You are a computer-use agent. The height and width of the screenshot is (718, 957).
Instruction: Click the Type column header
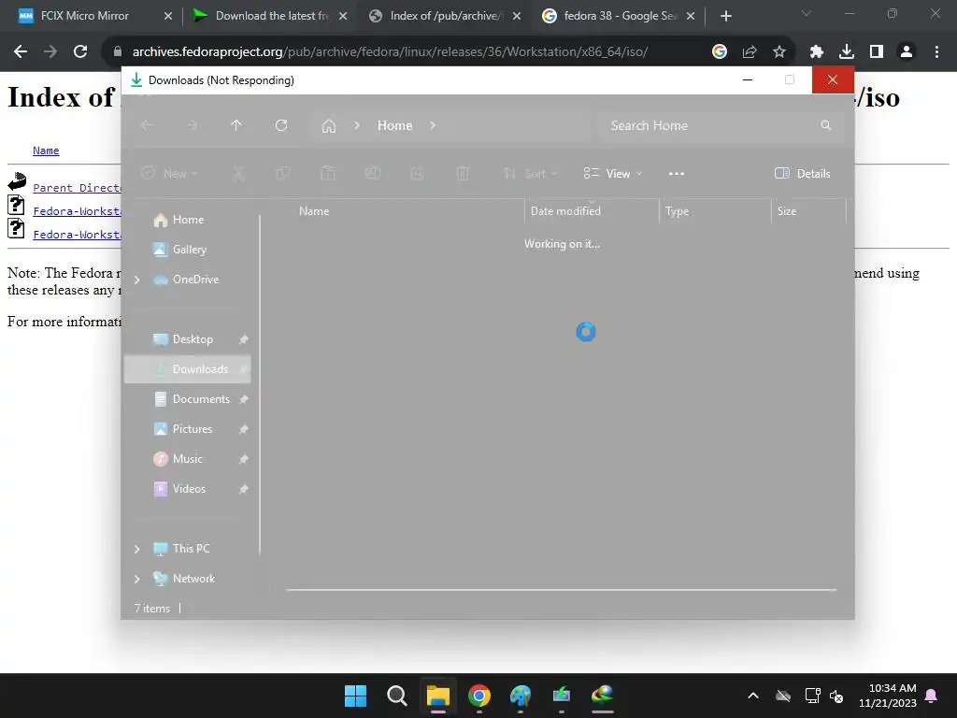pyautogui.click(x=715, y=211)
